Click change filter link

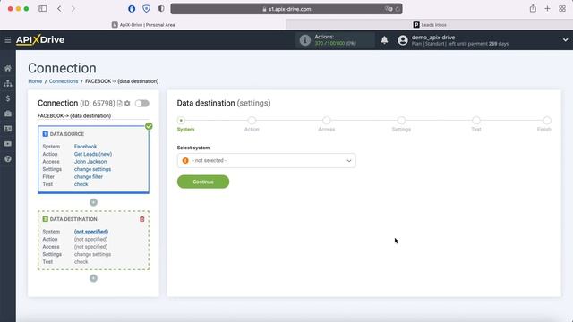(89, 177)
